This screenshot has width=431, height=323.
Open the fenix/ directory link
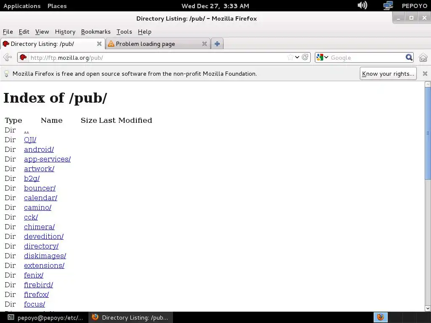pyautogui.click(x=34, y=275)
